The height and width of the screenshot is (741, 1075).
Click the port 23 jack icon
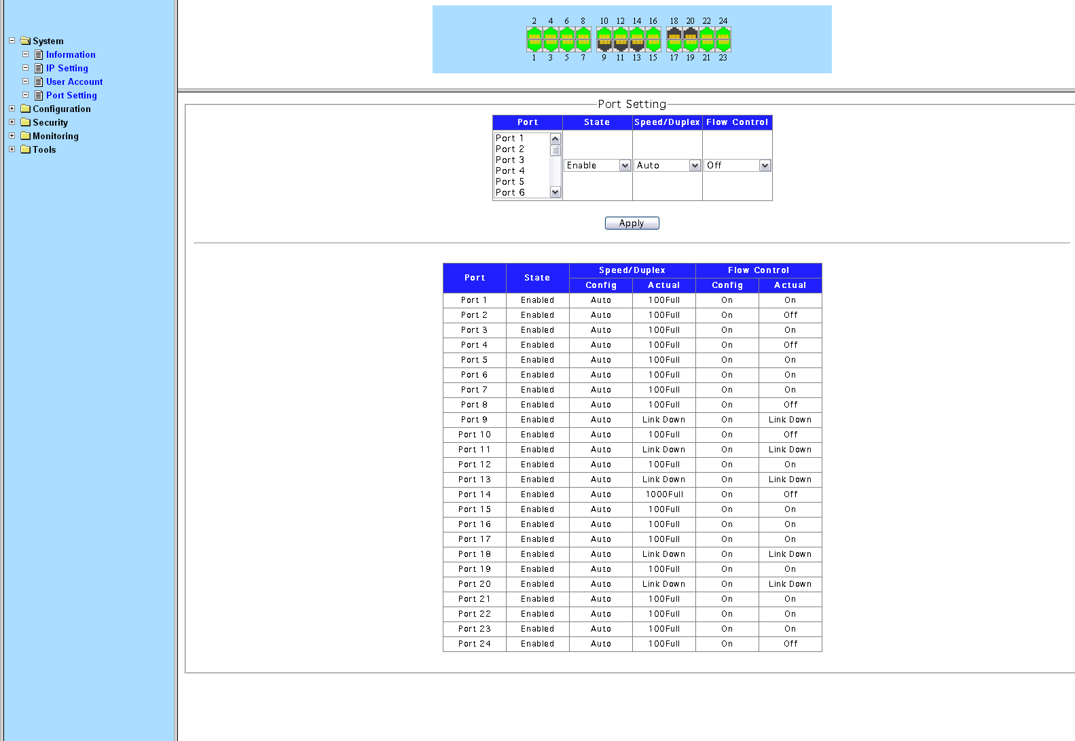click(x=723, y=45)
